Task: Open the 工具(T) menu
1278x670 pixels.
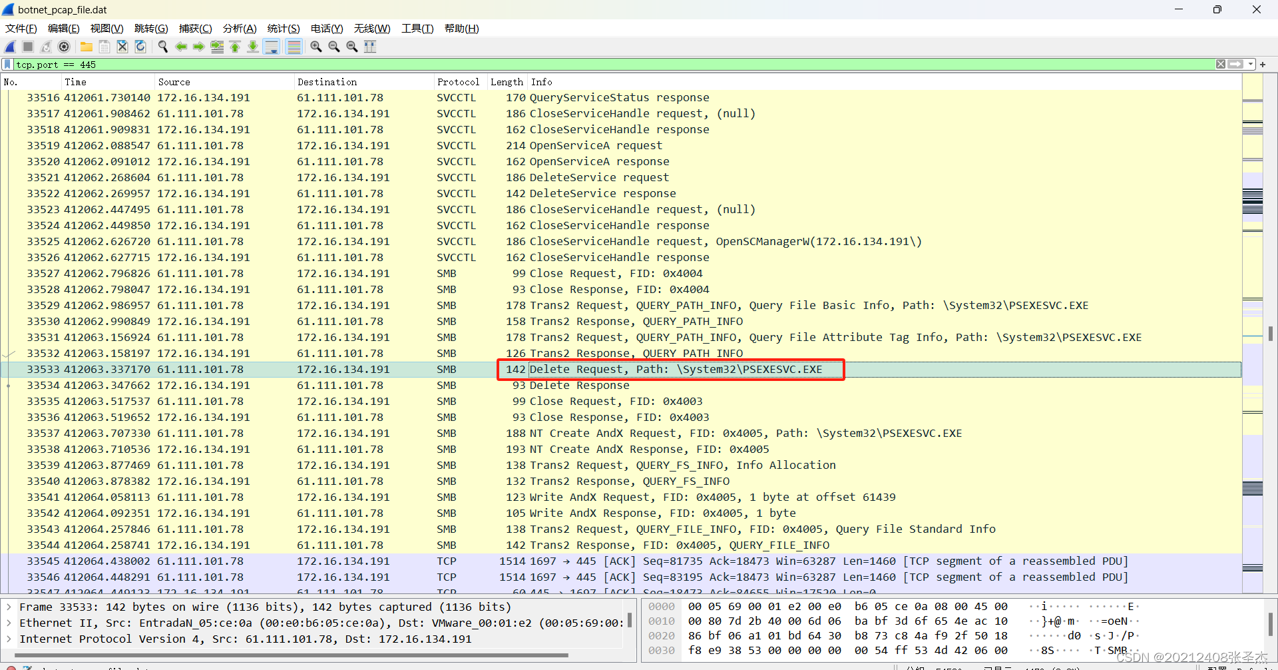Action: point(417,29)
